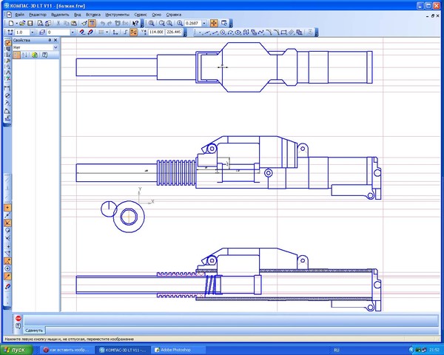Switch to the browser taskbar item

(x=67, y=350)
